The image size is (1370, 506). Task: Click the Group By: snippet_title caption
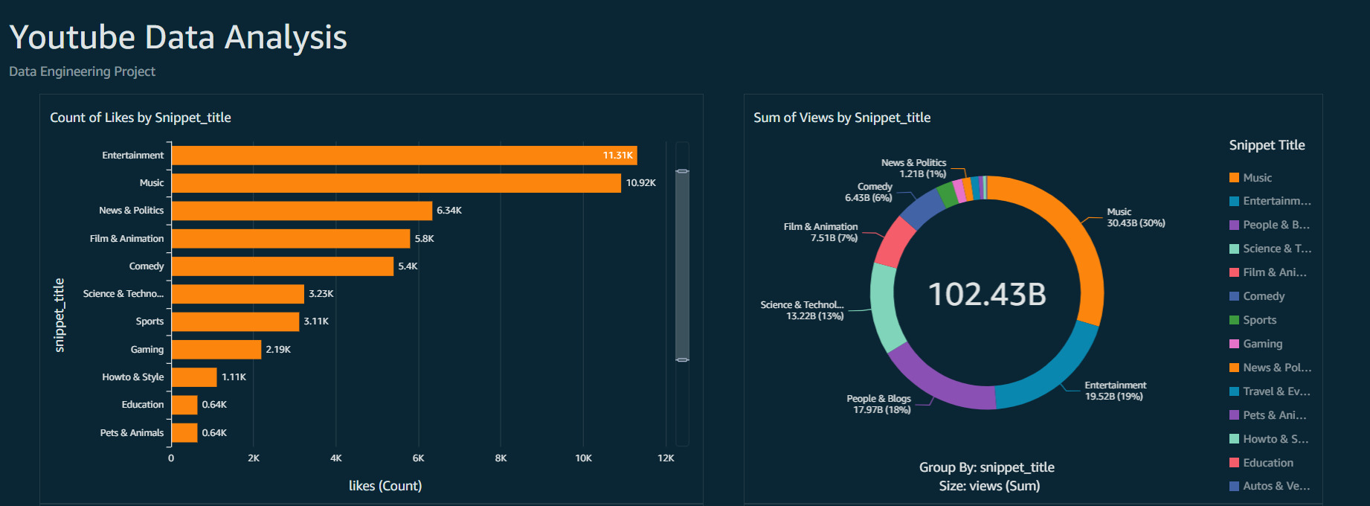tap(986, 467)
